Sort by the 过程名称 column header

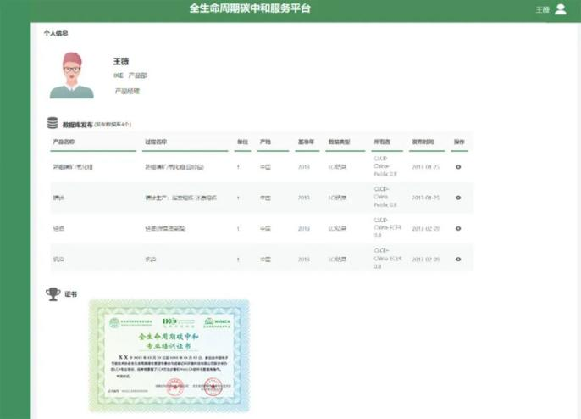tap(156, 142)
